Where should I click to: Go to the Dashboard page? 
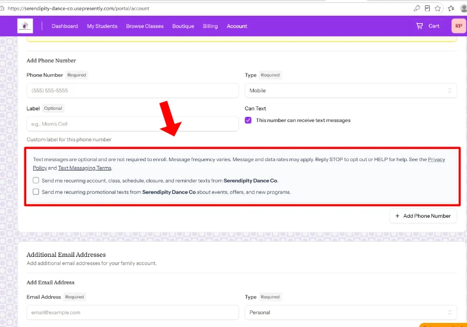pos(65,26)
